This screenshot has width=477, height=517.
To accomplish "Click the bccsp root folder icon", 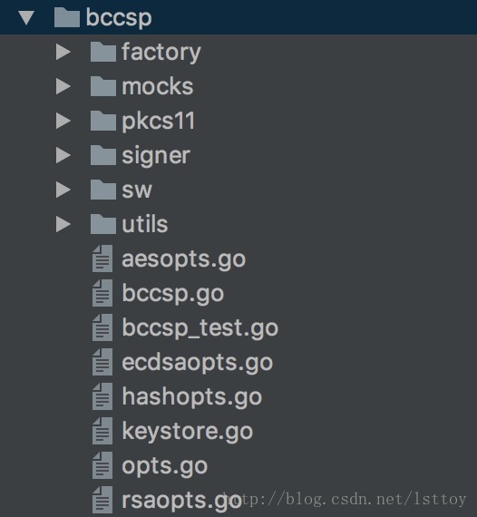I will 67,18.
